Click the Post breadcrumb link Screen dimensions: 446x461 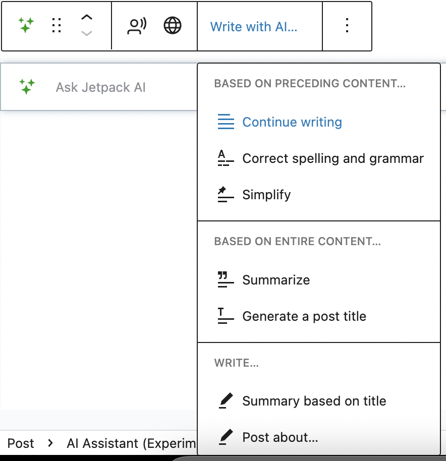(x=21, y=443)
